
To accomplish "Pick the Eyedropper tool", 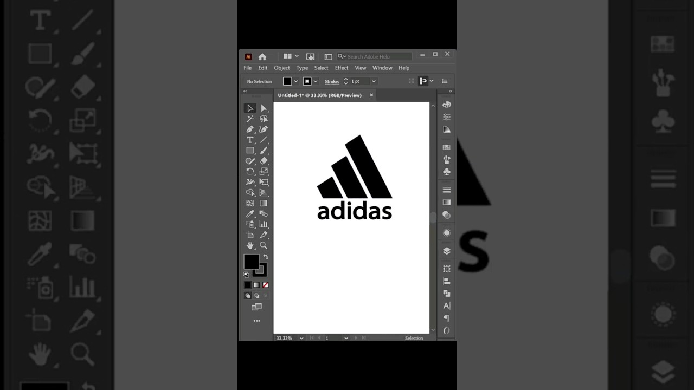I will click(x=250, y=213).
